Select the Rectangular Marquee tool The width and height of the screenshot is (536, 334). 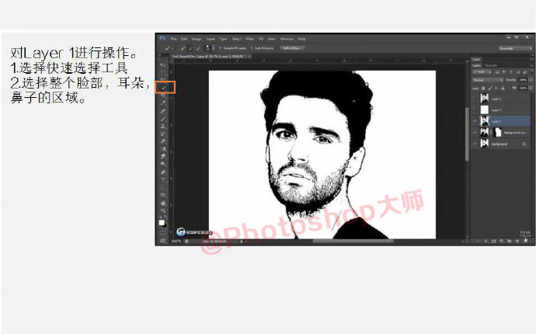click(x=162, y=72)
